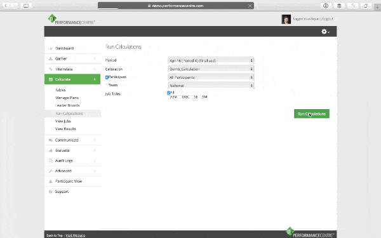The width and height of the screenshot is (381, 238).
Task: Stop loading with the address bar X
Action: (x=250, y=6)
